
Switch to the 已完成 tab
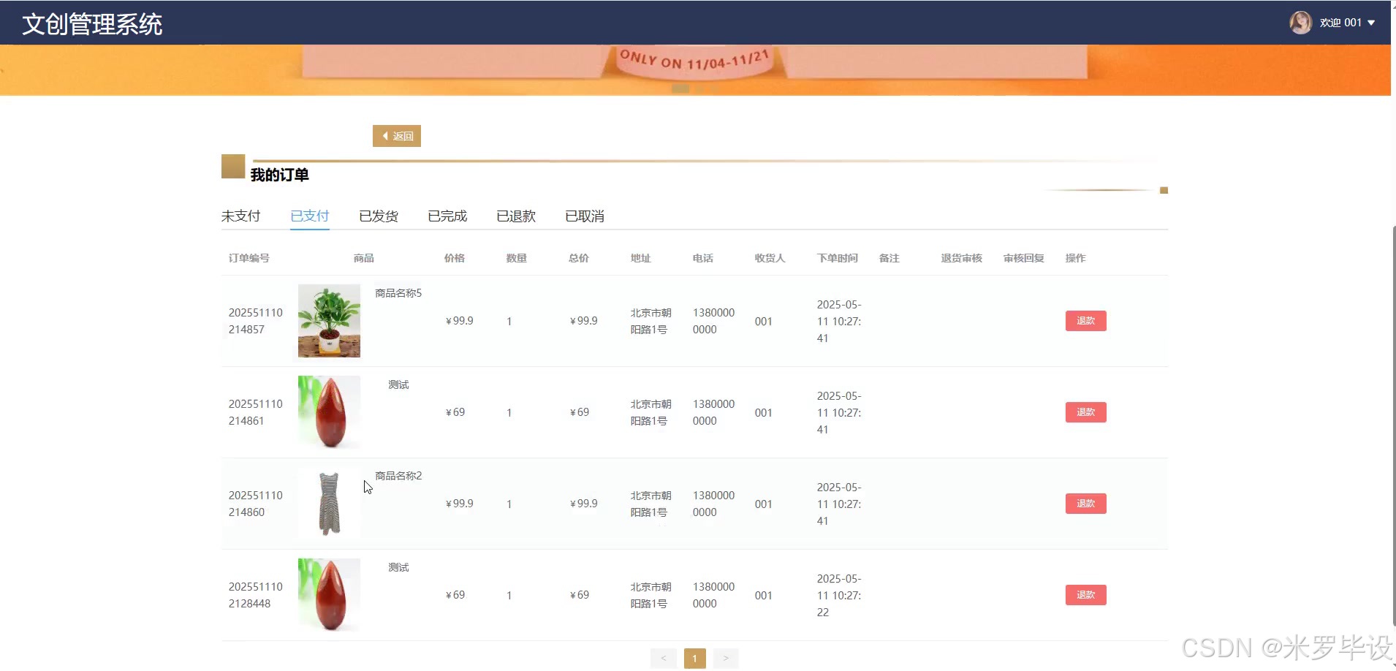click(447, 216)
